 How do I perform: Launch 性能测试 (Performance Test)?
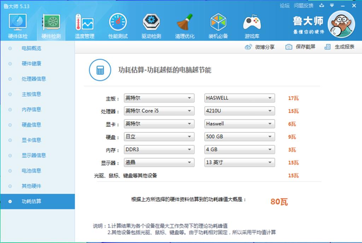point(117,25)
